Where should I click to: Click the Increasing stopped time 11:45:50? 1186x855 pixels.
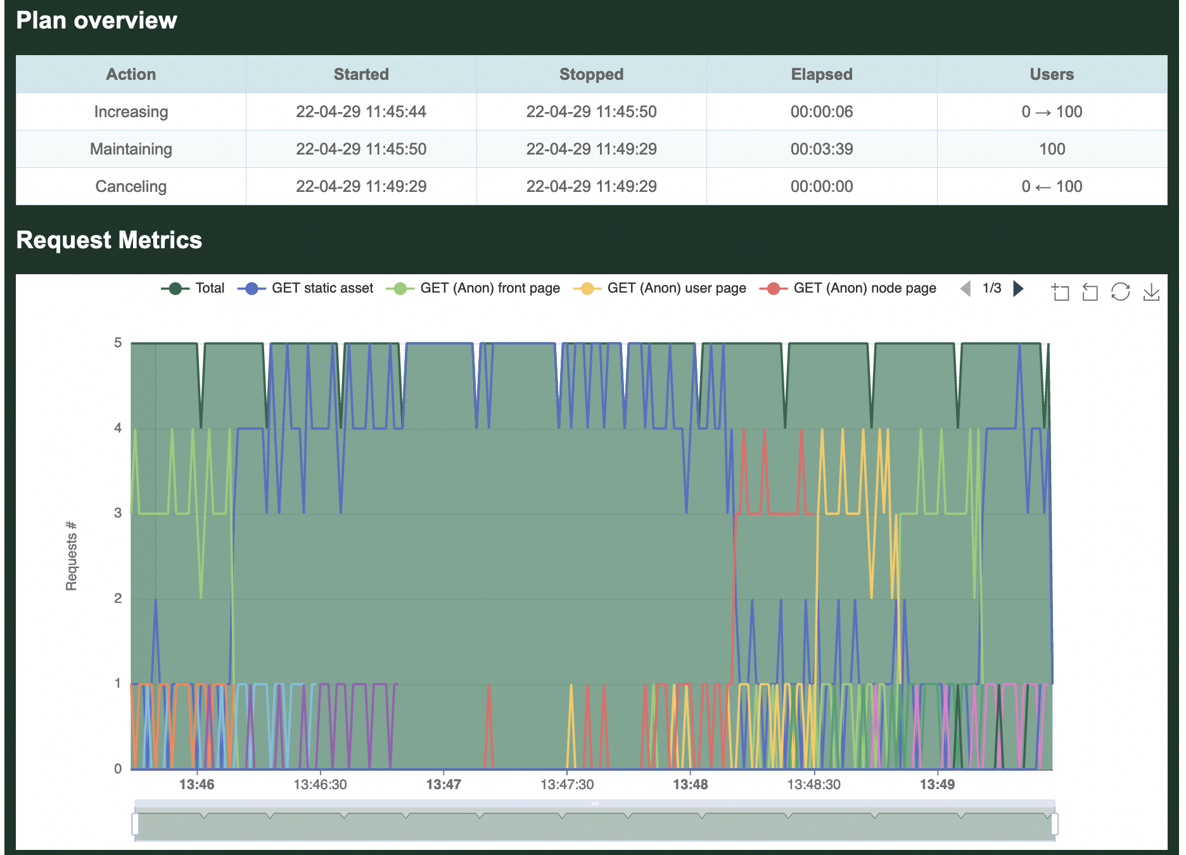[x=592, y=111]
